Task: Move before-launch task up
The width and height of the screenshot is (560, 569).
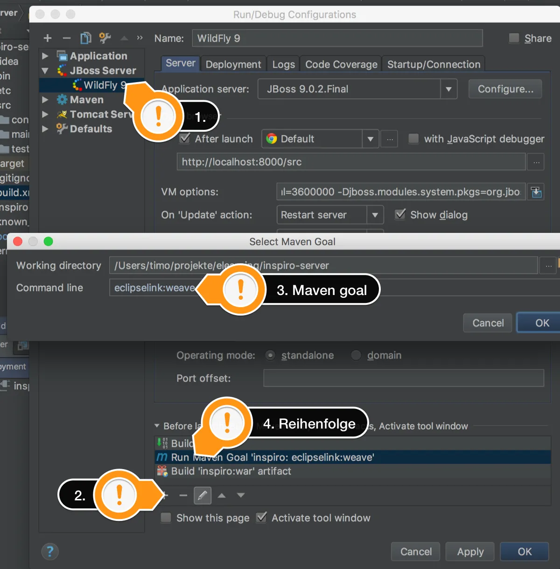Action: pyautogui.click(x=222, y=495)
